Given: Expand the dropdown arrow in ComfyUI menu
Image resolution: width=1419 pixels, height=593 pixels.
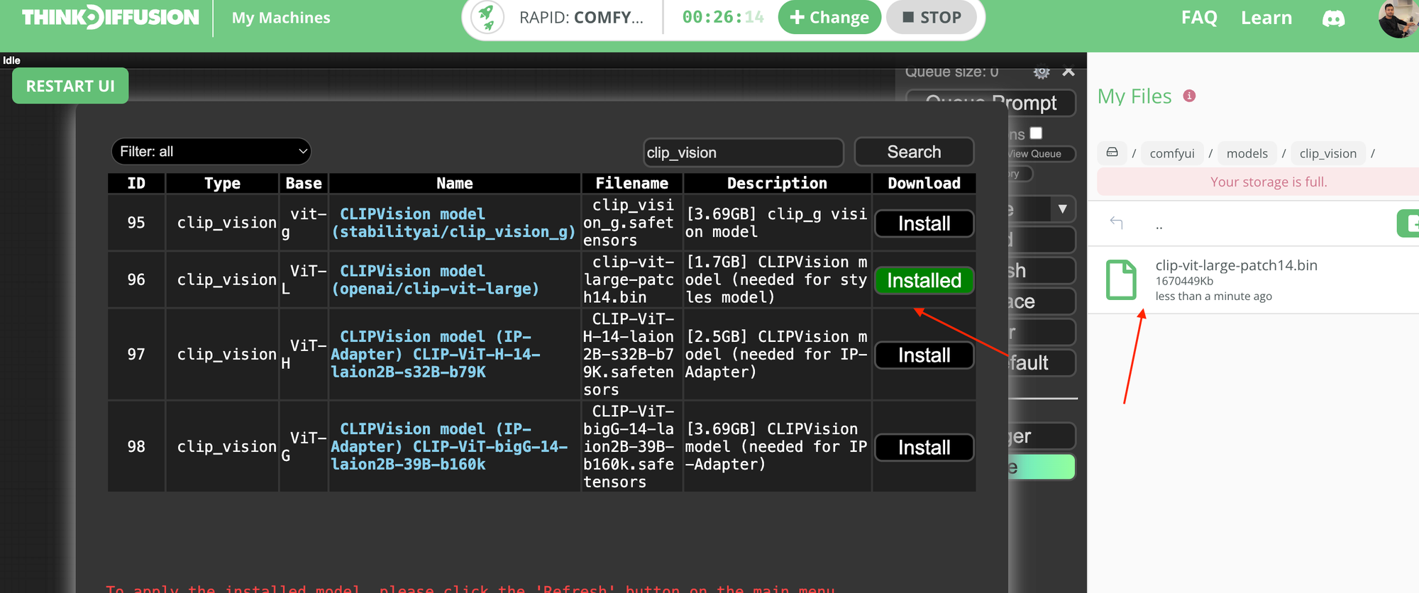Looking at the screenshot, I should pyautogui.click(x=1062, y=209).
